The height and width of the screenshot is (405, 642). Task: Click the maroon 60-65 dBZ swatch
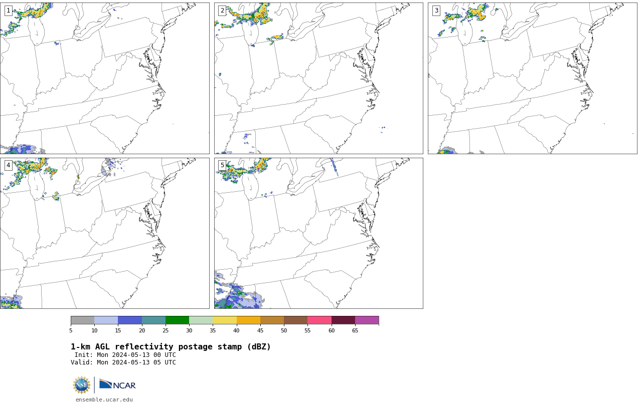pos(343,320)
